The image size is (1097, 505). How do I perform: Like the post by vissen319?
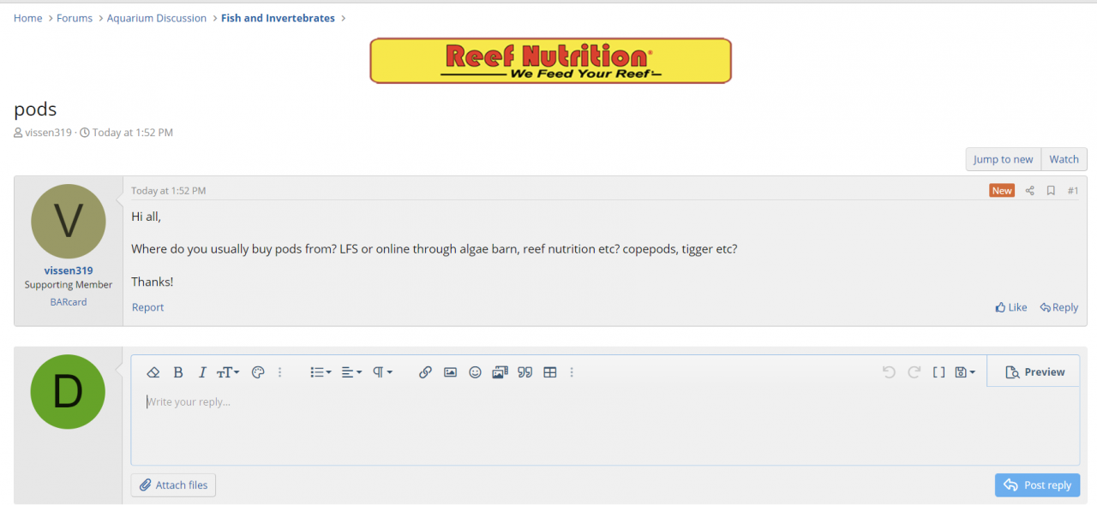pyautogui.click(x=1011, y=307)
